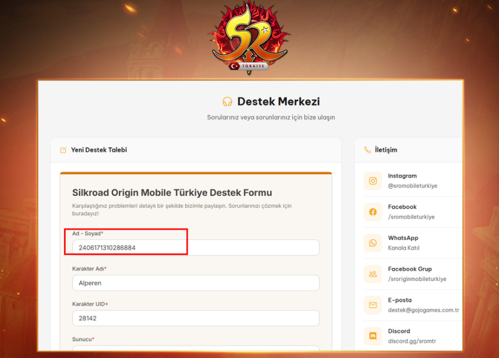The height and width of the screenshot is (358, 499).
Task: Focus the Ad - Soyad input field
Action: [196, 248]
